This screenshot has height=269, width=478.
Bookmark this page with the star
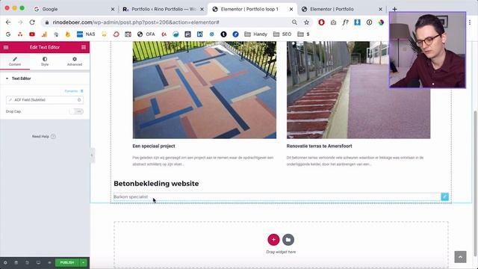click(306, 22)
